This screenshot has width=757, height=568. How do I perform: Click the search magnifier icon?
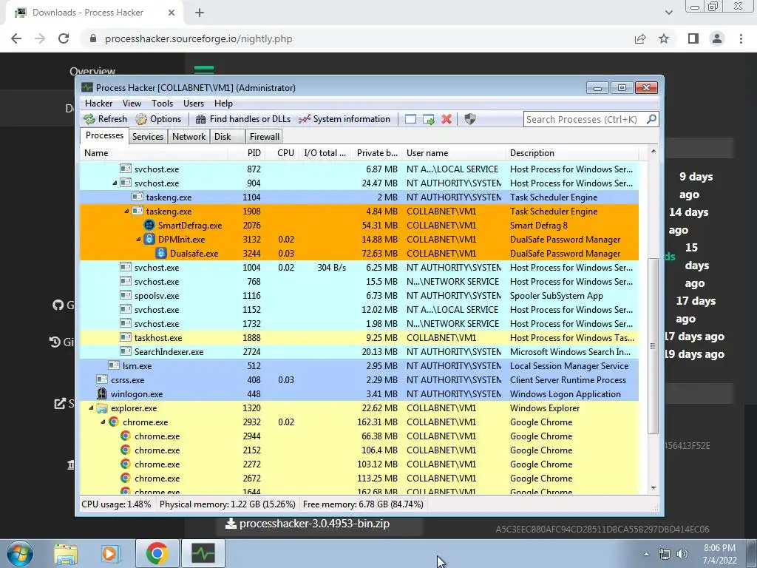coord(651,119)
